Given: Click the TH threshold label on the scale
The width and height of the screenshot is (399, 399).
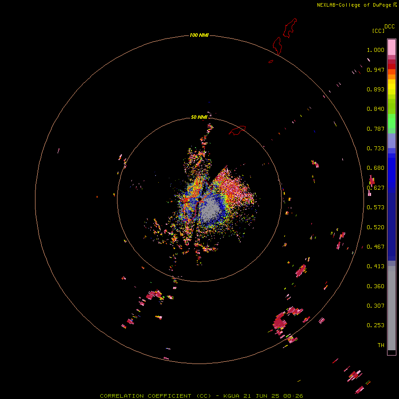Looking at the screenshot, I should (381, 345).
